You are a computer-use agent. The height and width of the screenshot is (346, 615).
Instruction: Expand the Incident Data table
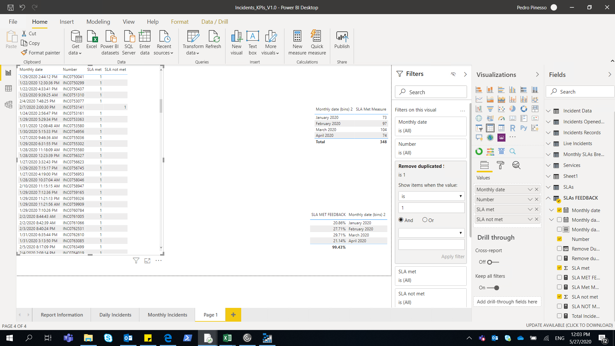pyautogui.click(x=548, y=111)
